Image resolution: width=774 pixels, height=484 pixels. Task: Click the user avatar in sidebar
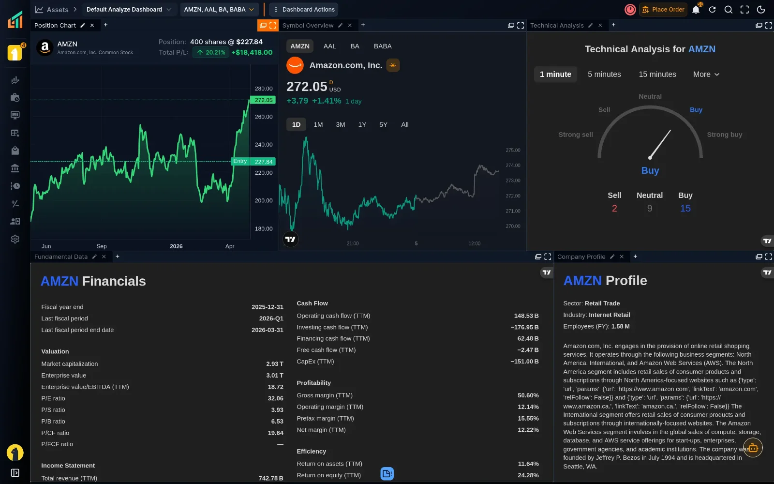tap(15, 453)
